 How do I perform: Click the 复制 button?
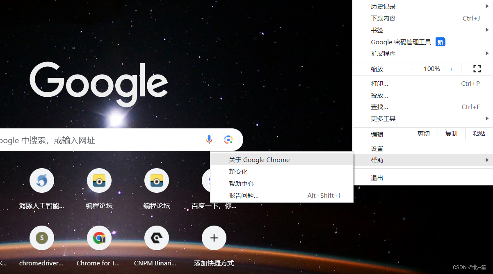pos(451,134)
